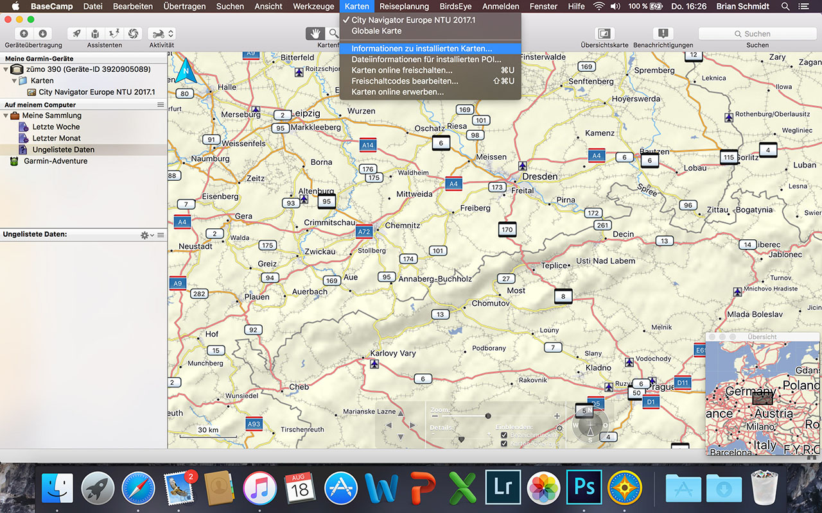Choose Informationen zu installierten Karten

(421, 48)
